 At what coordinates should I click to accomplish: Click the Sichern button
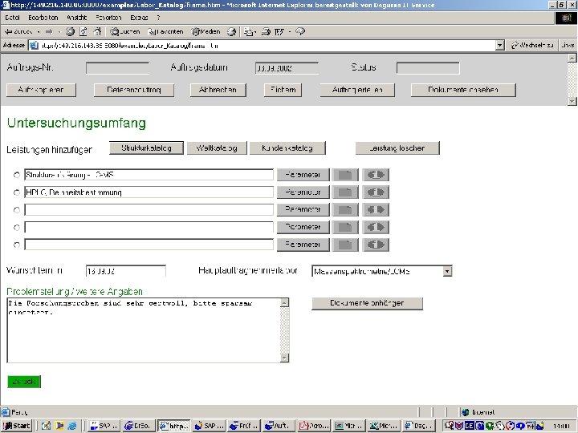pos(283,90)
